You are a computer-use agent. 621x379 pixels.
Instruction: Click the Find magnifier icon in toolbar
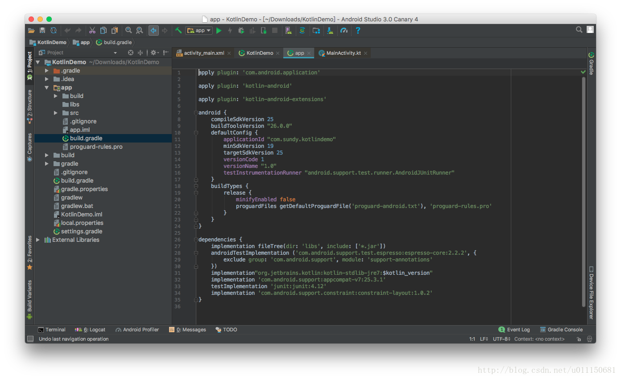coord(128,30)
